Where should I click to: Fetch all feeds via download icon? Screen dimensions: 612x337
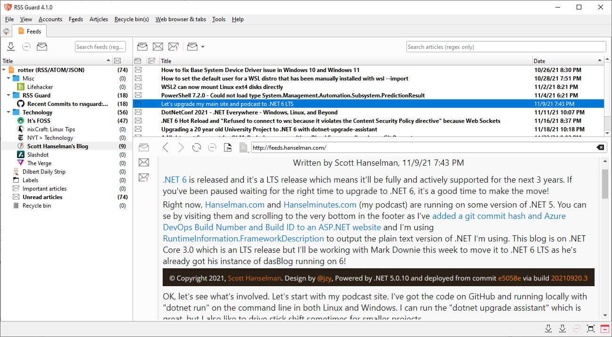click(11, 47)
